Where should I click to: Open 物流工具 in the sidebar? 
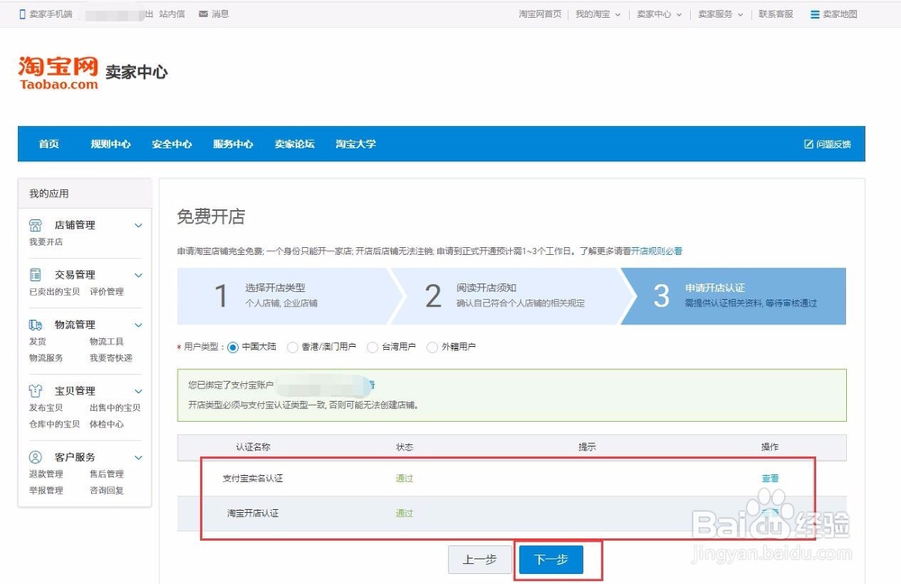(106, 342)
